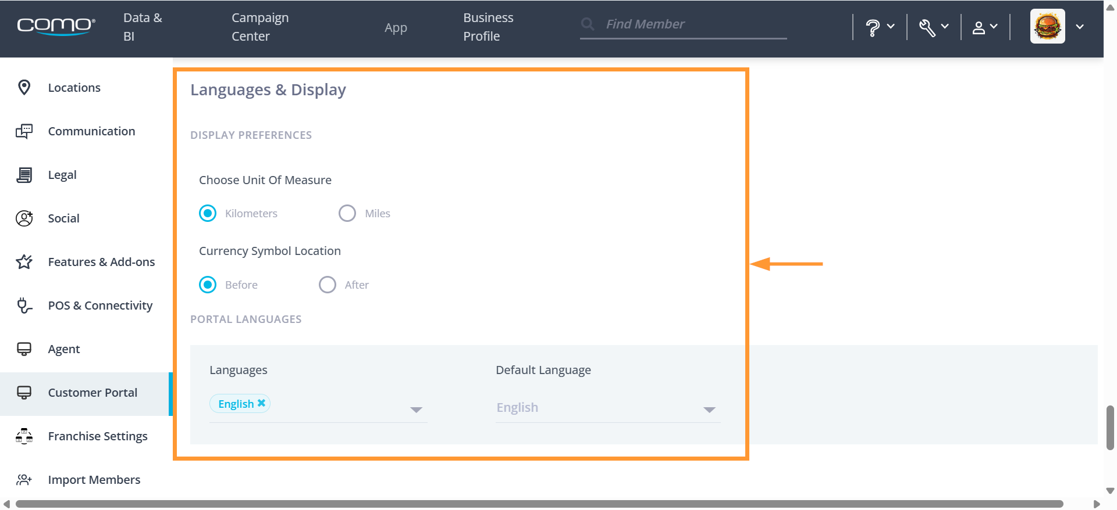Click the Communication chat icon

click(x=24, y=131)
